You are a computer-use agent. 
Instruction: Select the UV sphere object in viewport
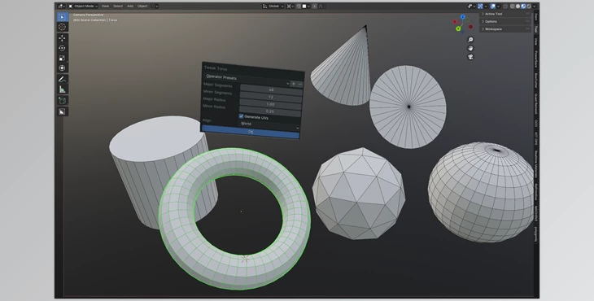click(x=481, y=191)
